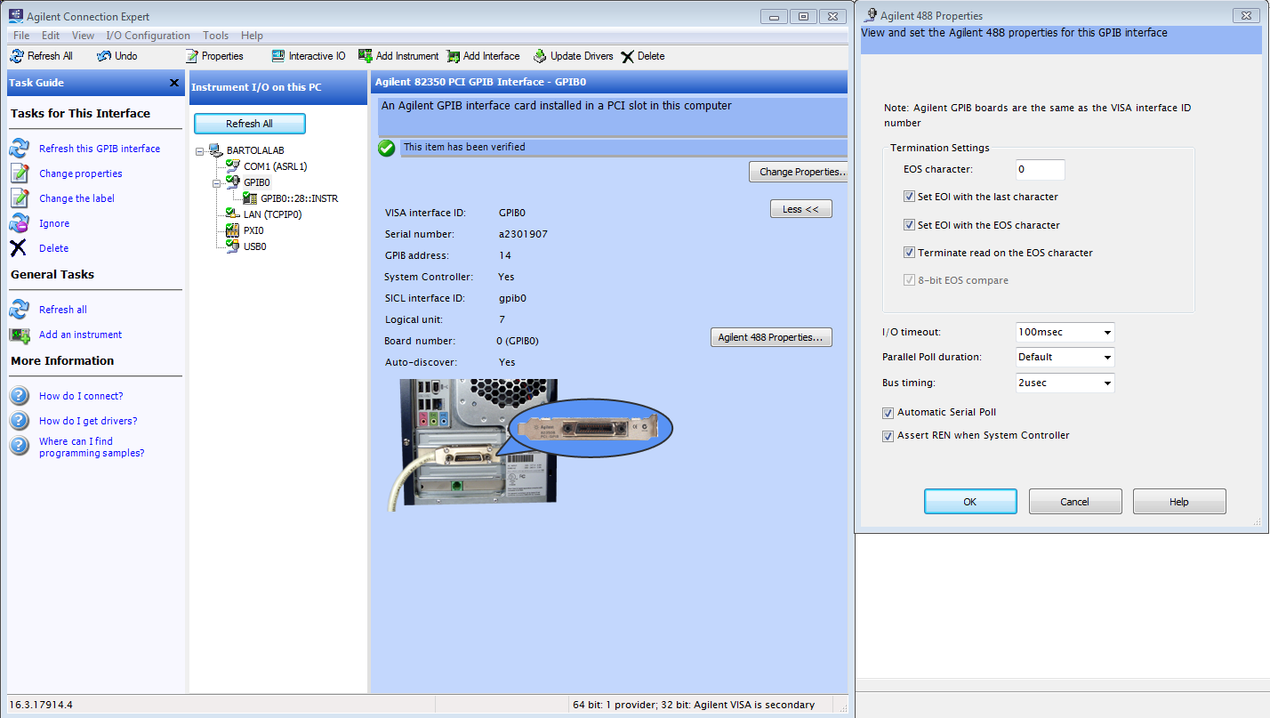
Task: Click the Refresh All toolbar icon
Action: pyautogui.click(x=17, y=56)
